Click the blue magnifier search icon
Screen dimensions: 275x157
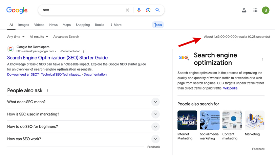point(157,10)
